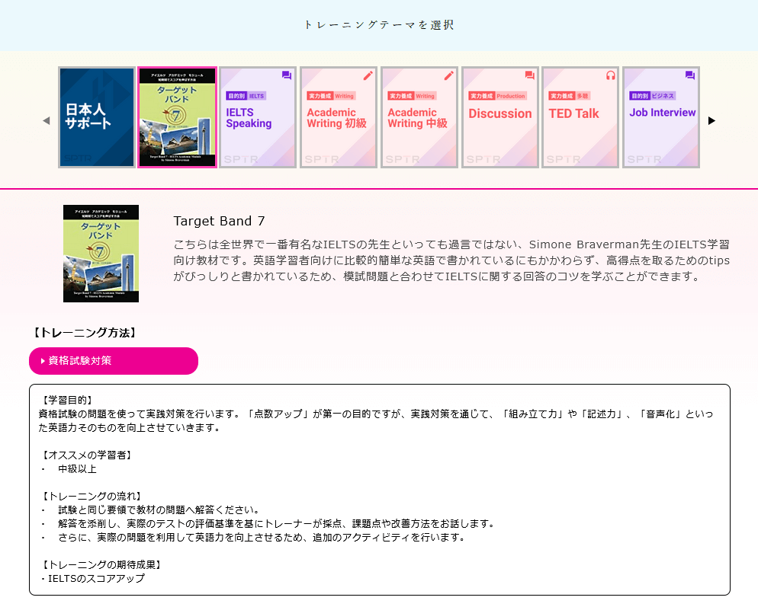Click chat icon on Discussion card
This screenshot has height=607, width=758.
click(x=529, y=75)
